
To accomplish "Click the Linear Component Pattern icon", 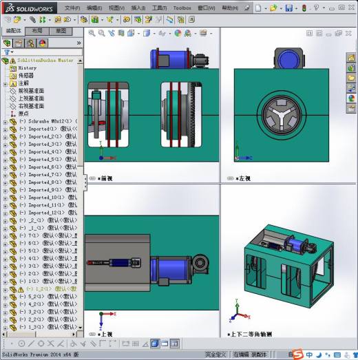I will click(43, 20).
